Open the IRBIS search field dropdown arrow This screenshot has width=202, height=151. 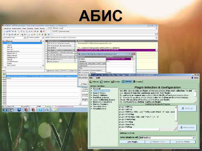pos(156,34)
